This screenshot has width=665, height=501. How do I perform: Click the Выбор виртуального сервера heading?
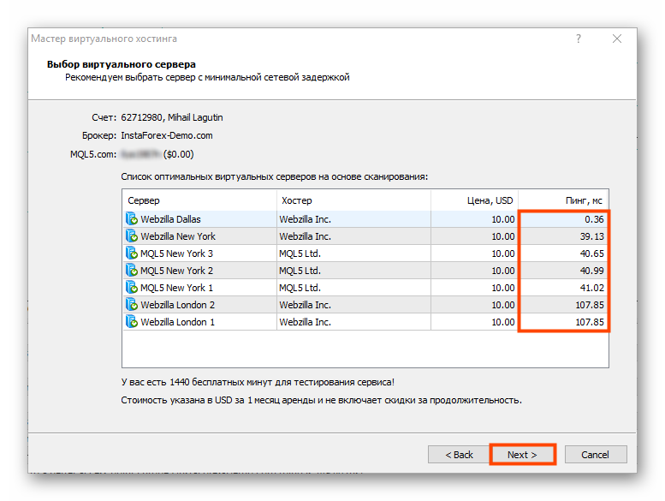click(122, 64)
